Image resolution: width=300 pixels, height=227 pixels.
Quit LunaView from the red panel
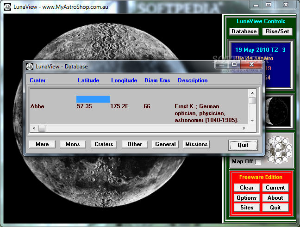click(275, 207)
